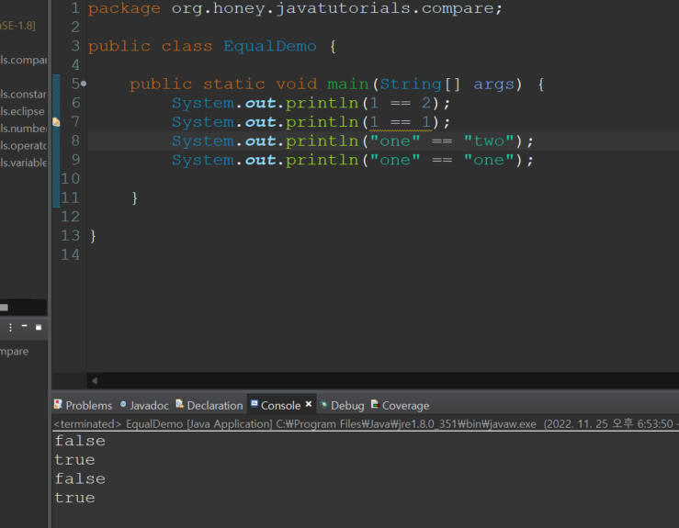Click first false console output line
Viewport: 679px width, 528px height.
coord(80,441)
